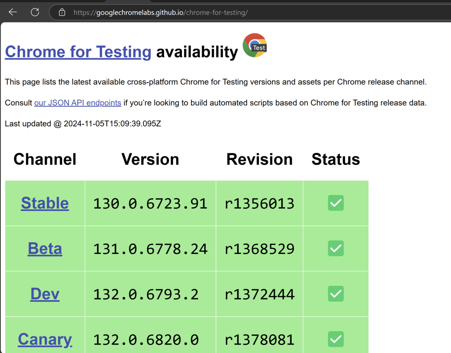
Task: Jump to the Beta channel section
Action: pyautogui.click(x=45, y=249)
